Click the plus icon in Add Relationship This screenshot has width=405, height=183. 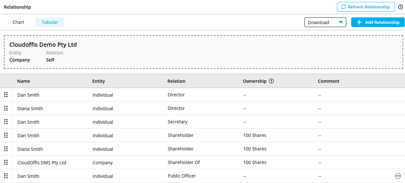[359, 22]
